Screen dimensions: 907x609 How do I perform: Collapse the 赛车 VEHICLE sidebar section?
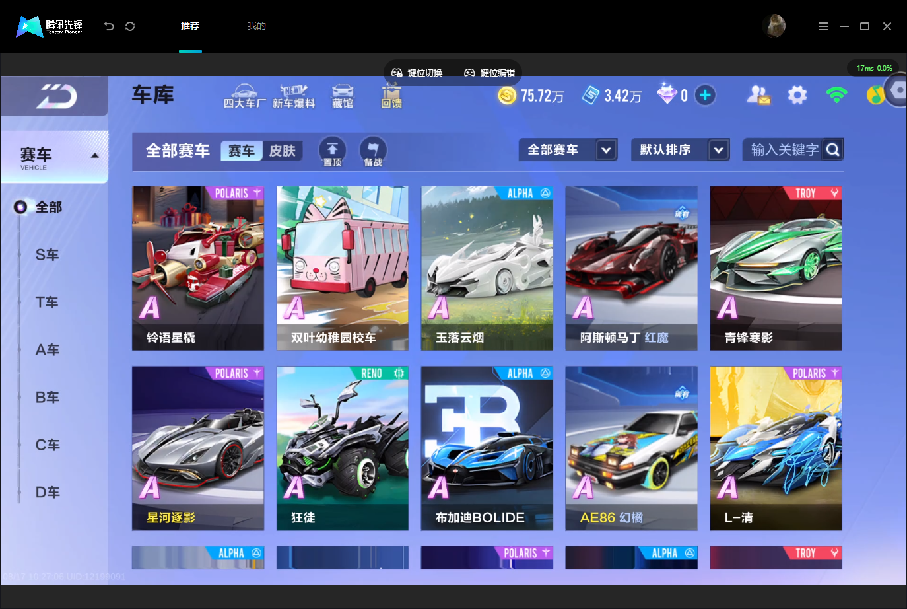click(x=55, y=157)
